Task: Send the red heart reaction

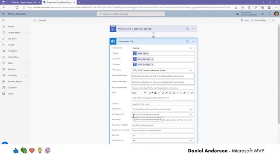Action: (x=32, y=150)
